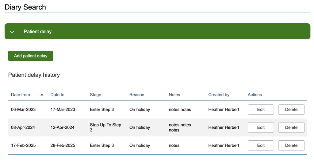The image size is (314, 168).
Task: Delete the 06-Mar-2023 patient delay entry
Action: point(291,110)
